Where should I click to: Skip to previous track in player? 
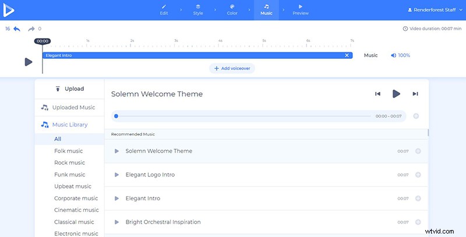point(377,94)
